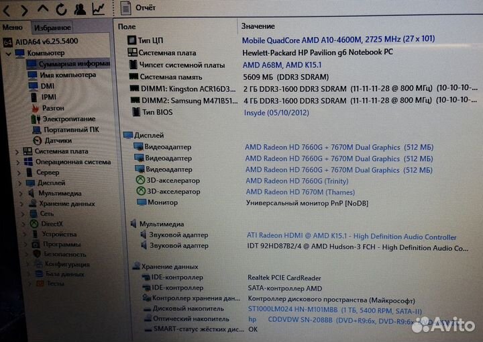Viewport: 483px width, 342px height.
Task: Expand the Сервер tree node
Action: 19,173
